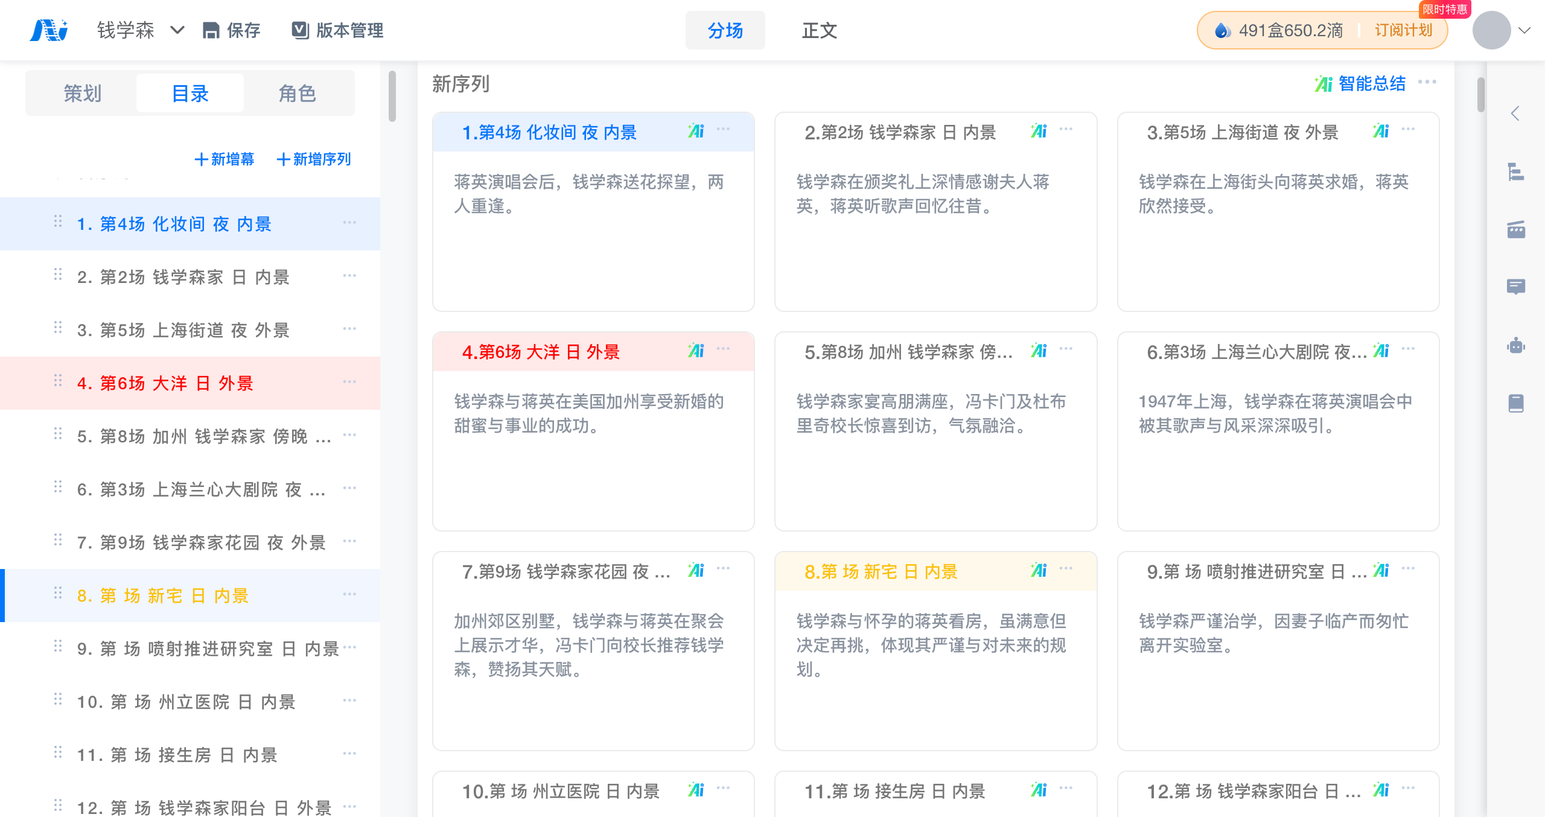Image resolution: width=1545 pixels, height=817 pixels.
Task: Select scene 10. 第 场 州立医院 in list
Action: point(190,702)
